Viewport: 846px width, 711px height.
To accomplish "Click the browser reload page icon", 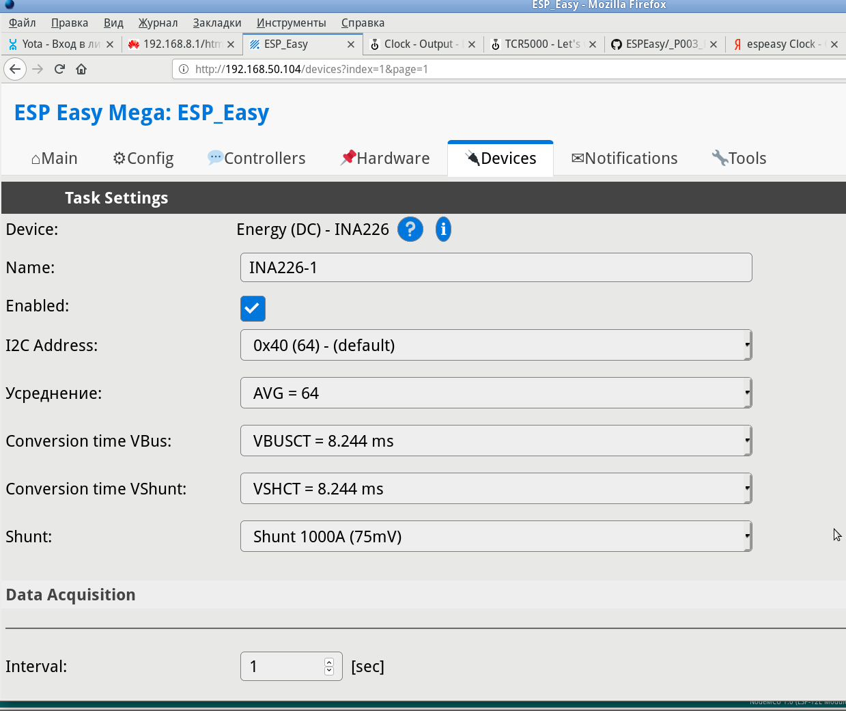I will (59, 69).
